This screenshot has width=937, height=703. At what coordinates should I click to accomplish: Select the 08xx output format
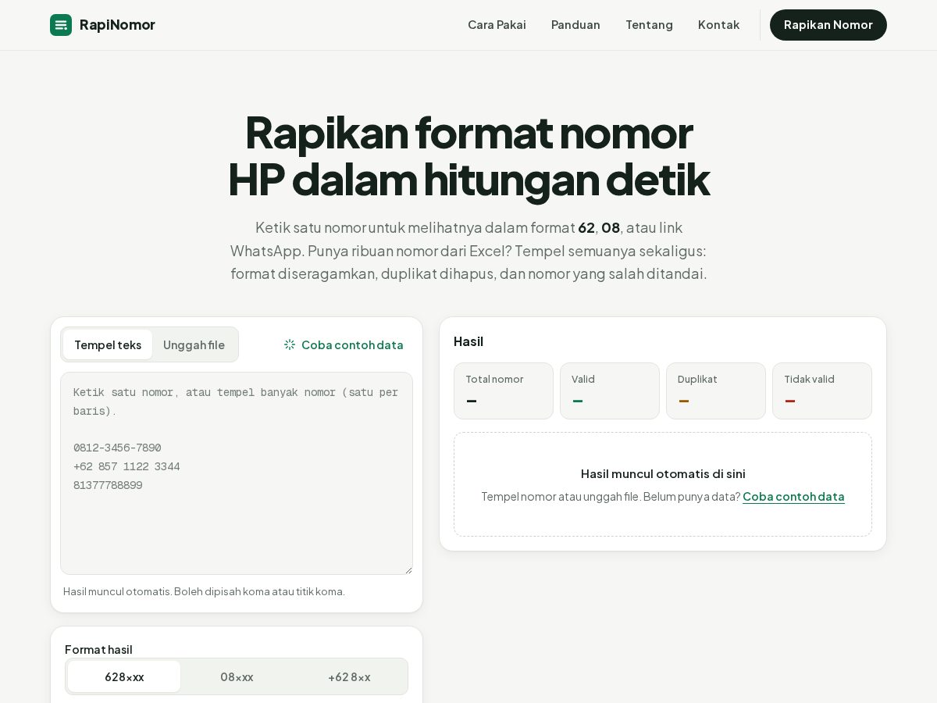pos(237,676)
